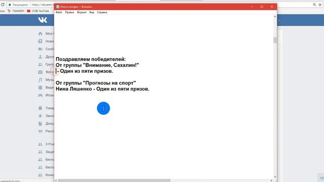The width and height of the screenshot is (324, 182).
Task: Click the group icon next to "3 Роз"
Action: 40,144
